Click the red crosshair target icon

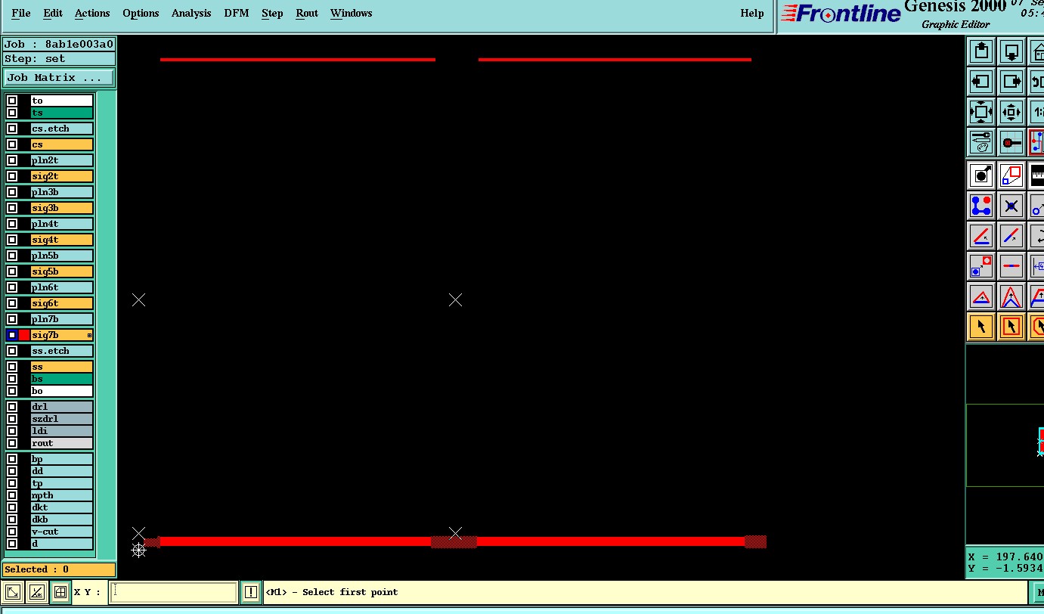tap(1011, 142)
